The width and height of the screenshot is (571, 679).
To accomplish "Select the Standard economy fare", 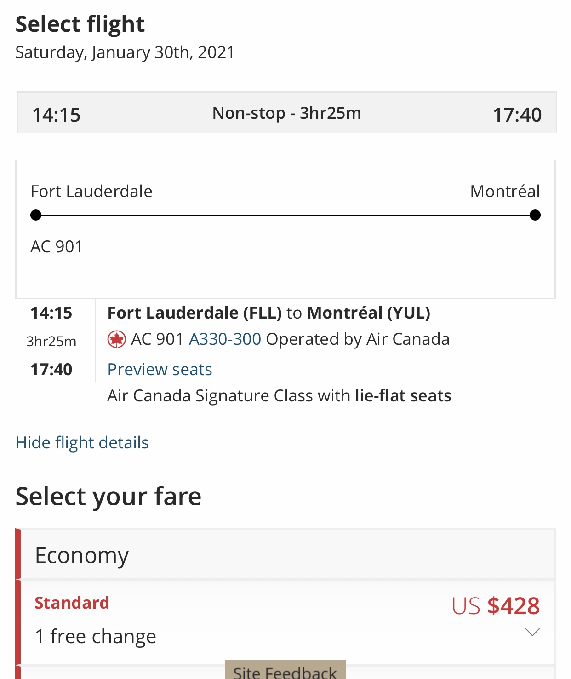I will [x=72, y=603].
